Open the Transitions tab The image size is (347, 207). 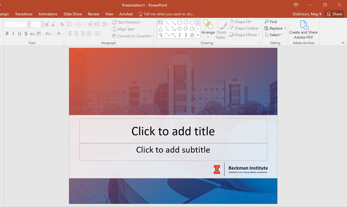pos(24,14)
